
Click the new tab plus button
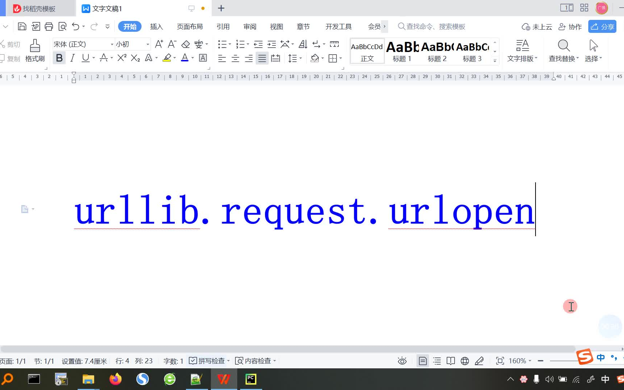(221, 8)
